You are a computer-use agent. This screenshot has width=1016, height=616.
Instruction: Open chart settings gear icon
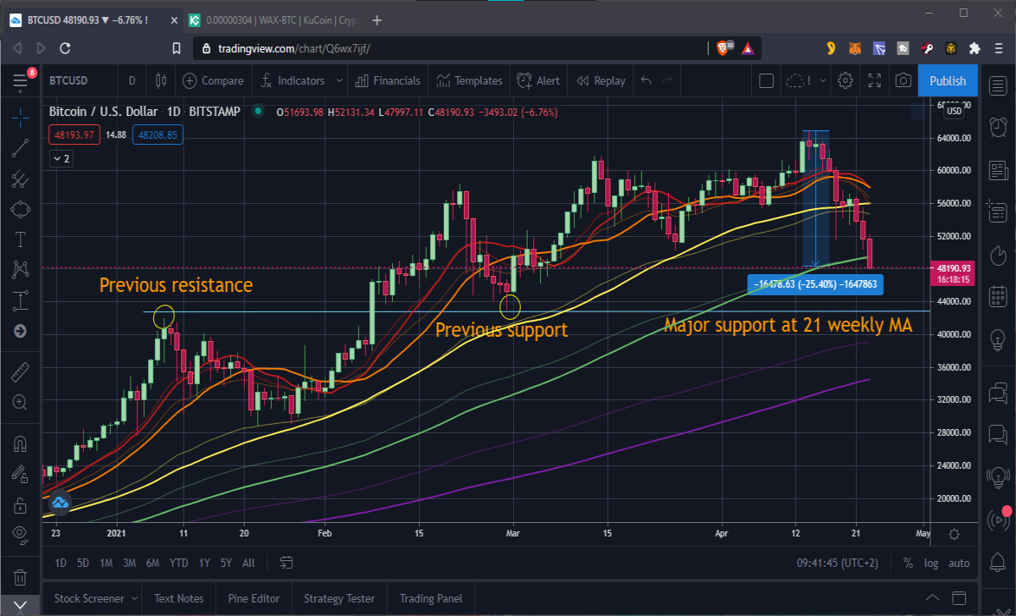[x=845, y=81]
